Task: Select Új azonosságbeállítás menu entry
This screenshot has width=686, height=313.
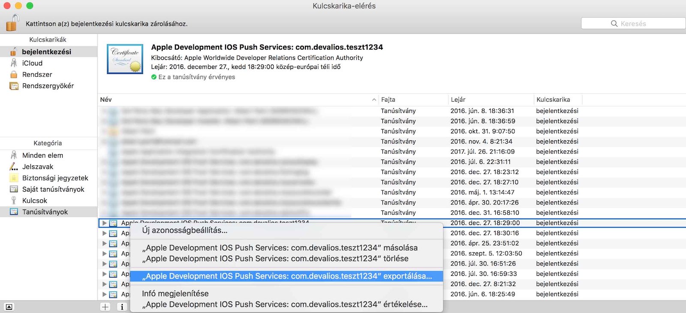Action: pos(184,230)
